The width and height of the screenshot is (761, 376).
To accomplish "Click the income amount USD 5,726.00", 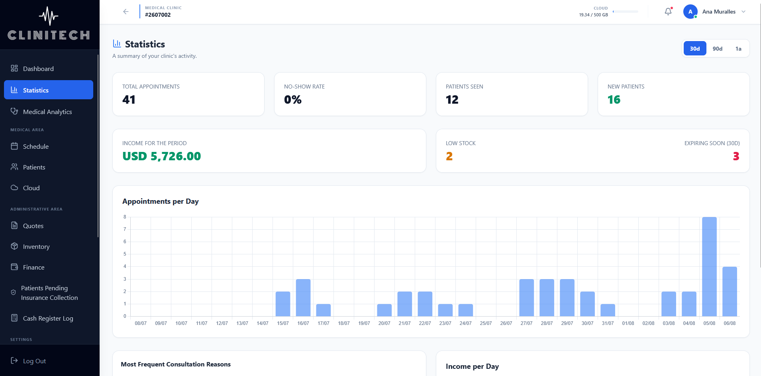I will point(162,156).
